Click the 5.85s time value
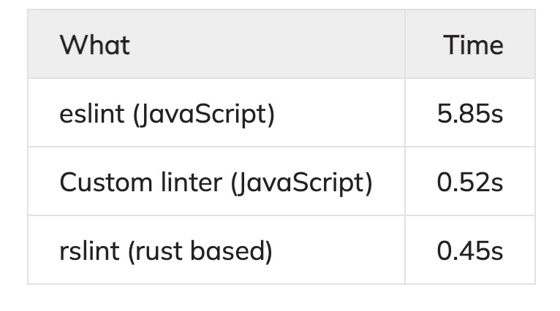This screenshot has width=560, height=311. 470,115
